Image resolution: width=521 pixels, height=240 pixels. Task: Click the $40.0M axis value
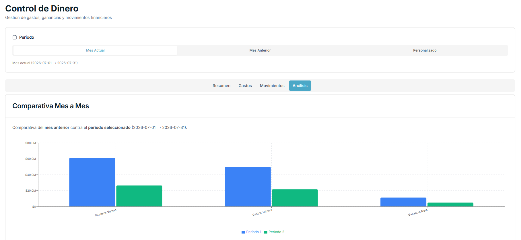[x=30, y=175]
